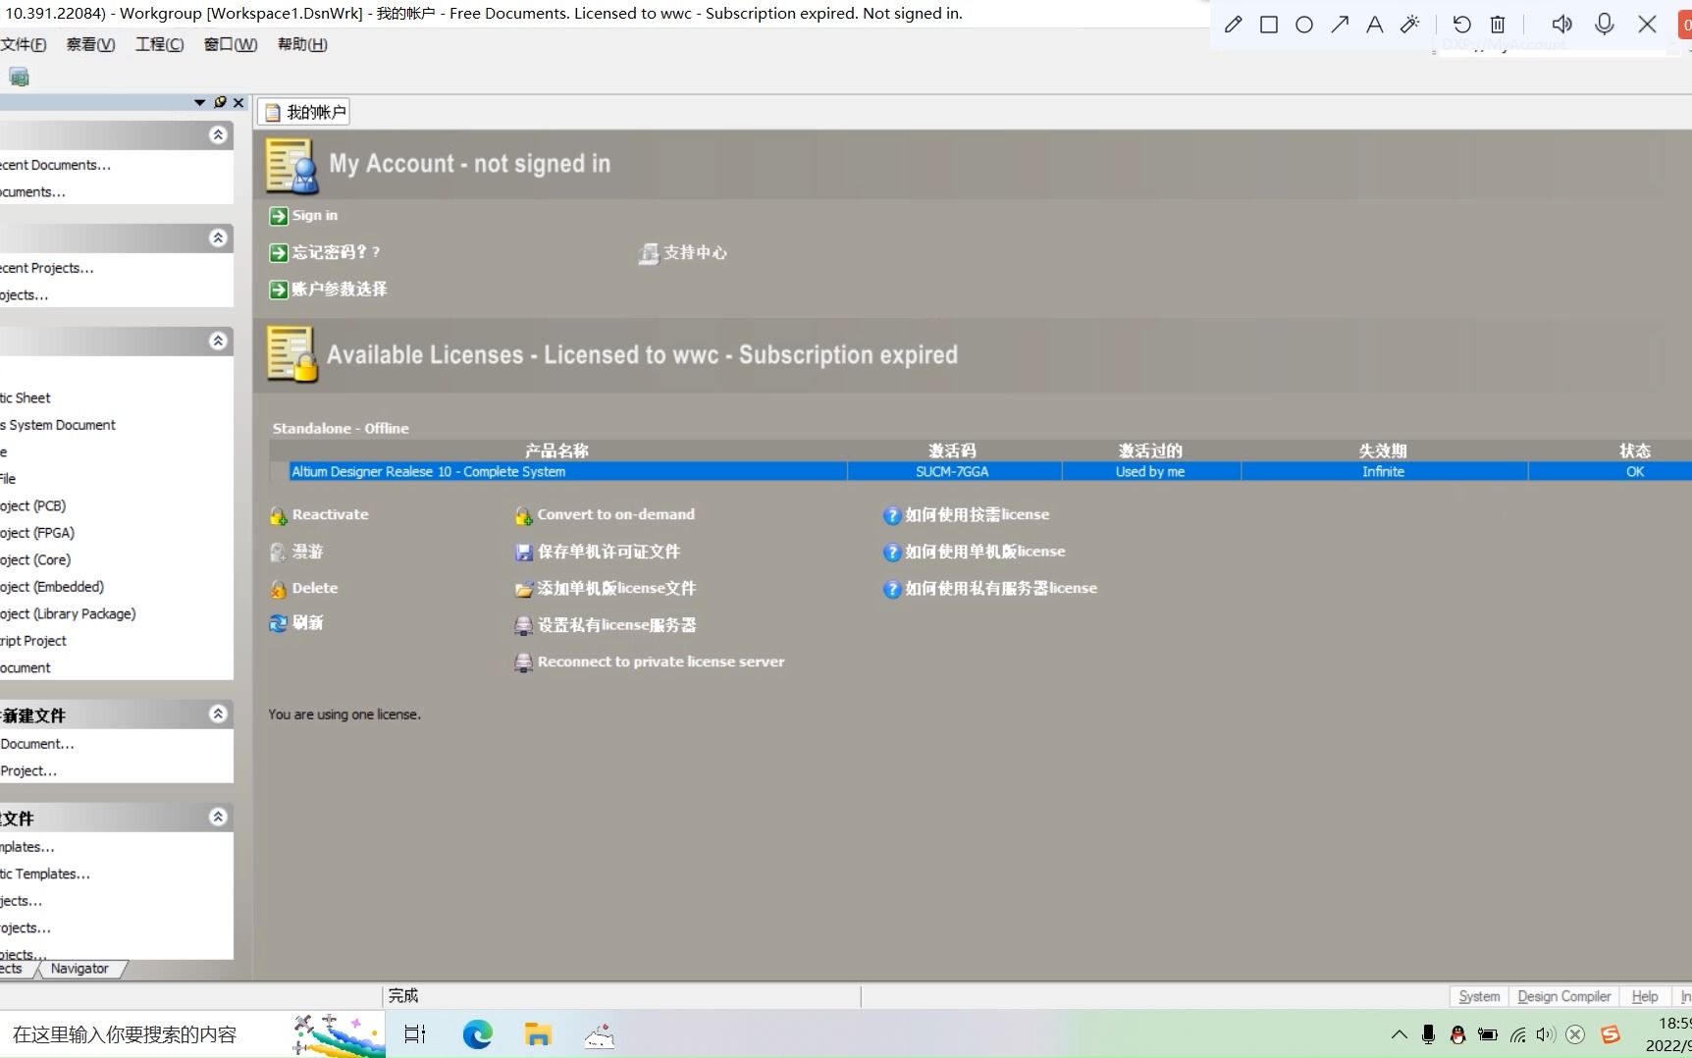Screen dimensions: 1692x1058
Task: Select the rectangle annotation tool
Action: (x=1269, y=25)
